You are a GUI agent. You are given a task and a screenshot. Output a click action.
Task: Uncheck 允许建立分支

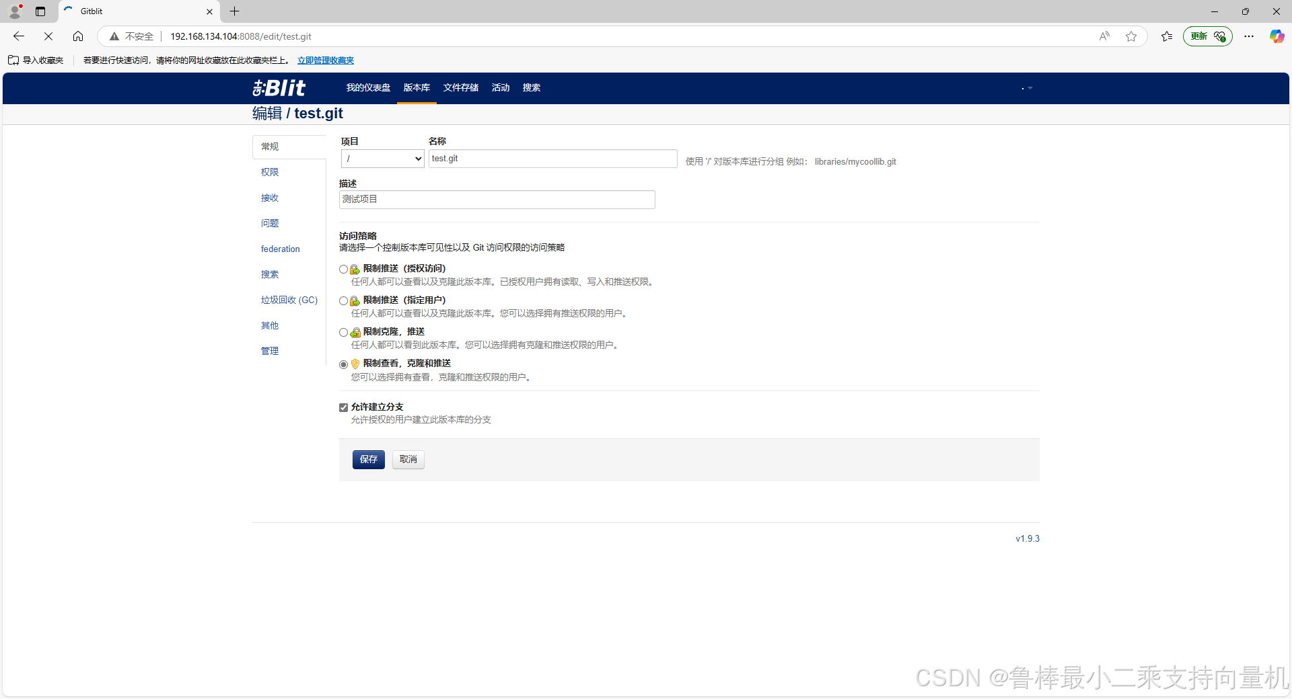point(343,407)
